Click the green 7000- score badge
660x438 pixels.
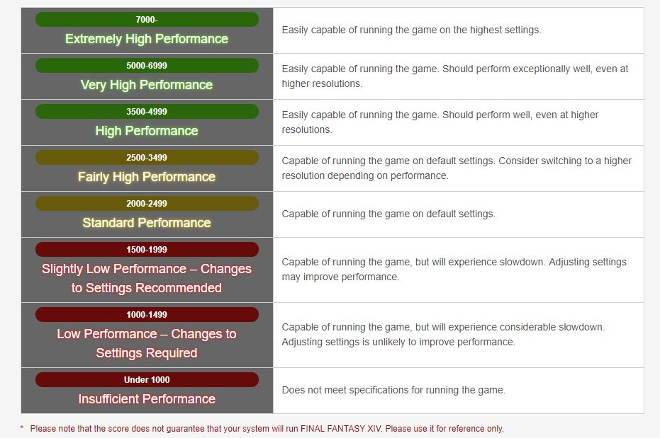pyautogui.click(x=147, y=20)
